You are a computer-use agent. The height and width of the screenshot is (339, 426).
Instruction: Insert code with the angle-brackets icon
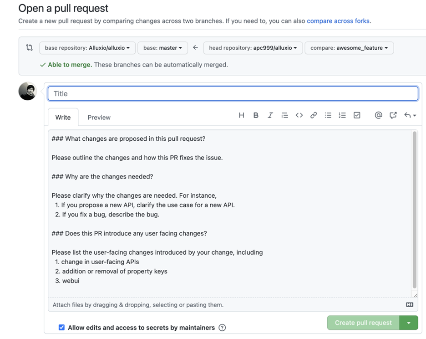[299, 115]
